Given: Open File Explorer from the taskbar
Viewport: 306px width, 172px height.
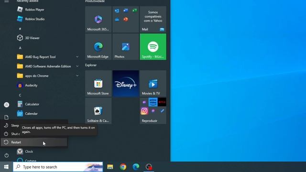Looking at the screenshot, I should pos(110,167).
